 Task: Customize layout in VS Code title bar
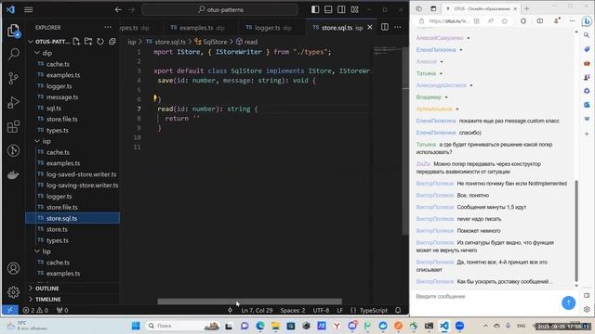[355, 9]
